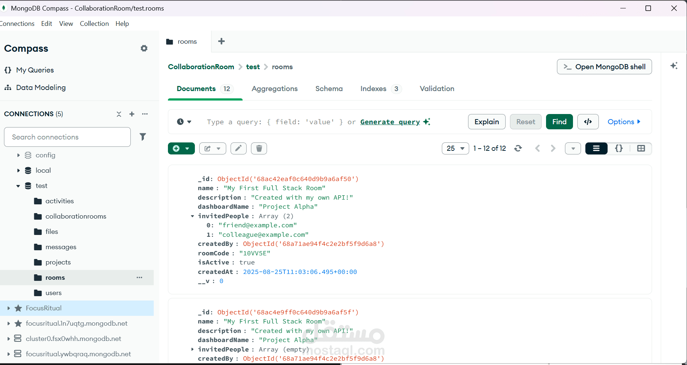The height and width of the screenshot is (365, 687).
Task: Switch to the Indexes tab
Action: pyautogui.click(x=381, y=89)
